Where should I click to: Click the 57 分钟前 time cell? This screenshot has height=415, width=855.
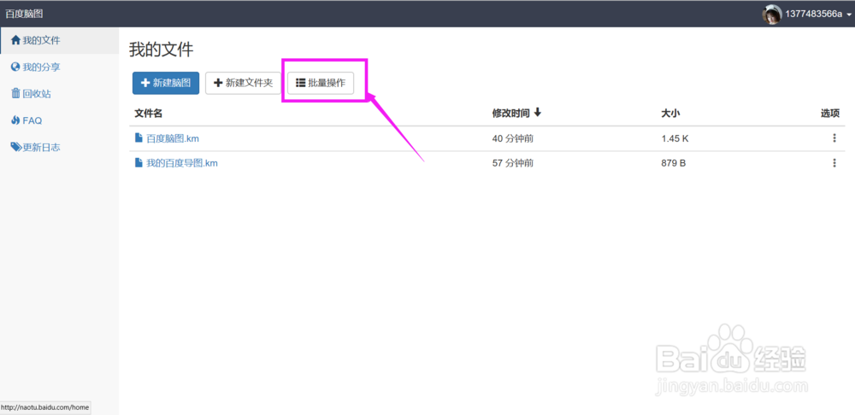tap(512, 163)
